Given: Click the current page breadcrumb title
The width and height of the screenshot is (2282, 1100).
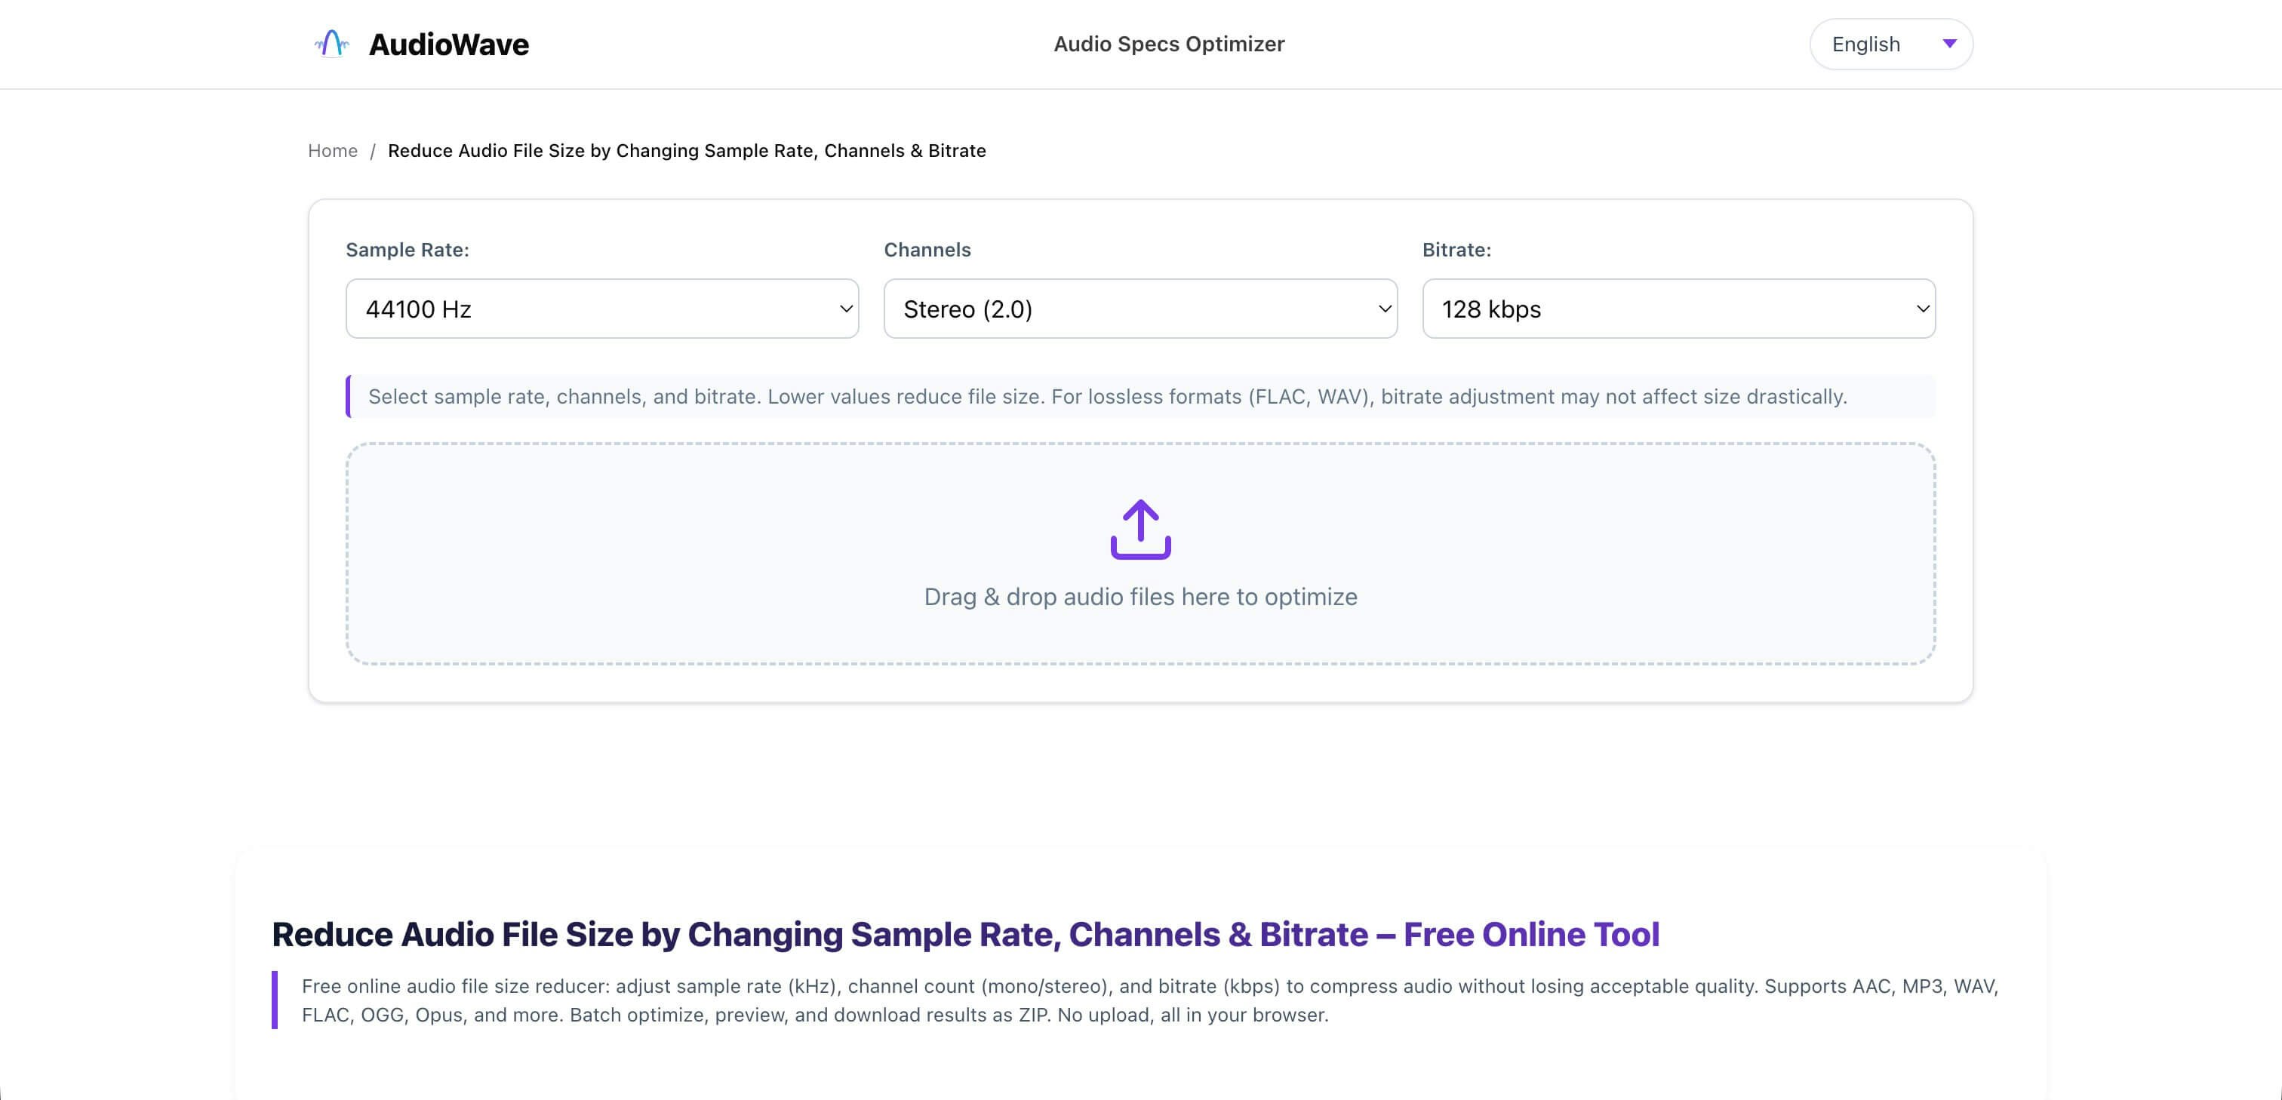Looking at the screenshot, I should [x=687, y=151].
